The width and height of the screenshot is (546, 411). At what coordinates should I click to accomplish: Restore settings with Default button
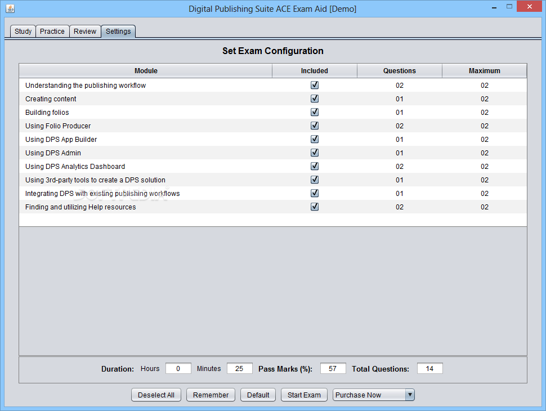(x=258, y=395)
